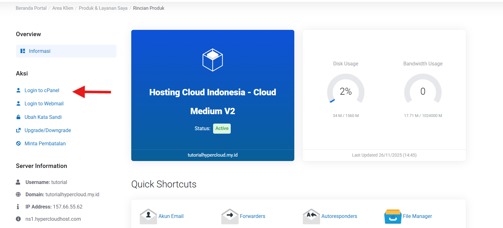
Task: Open File Manager shortcut
Action: (417, 216)
